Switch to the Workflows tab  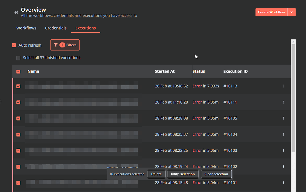26,28
